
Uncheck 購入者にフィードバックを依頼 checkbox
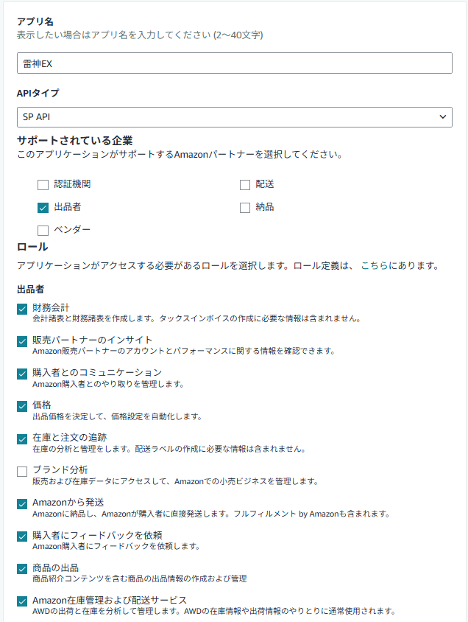coord(22,537)
